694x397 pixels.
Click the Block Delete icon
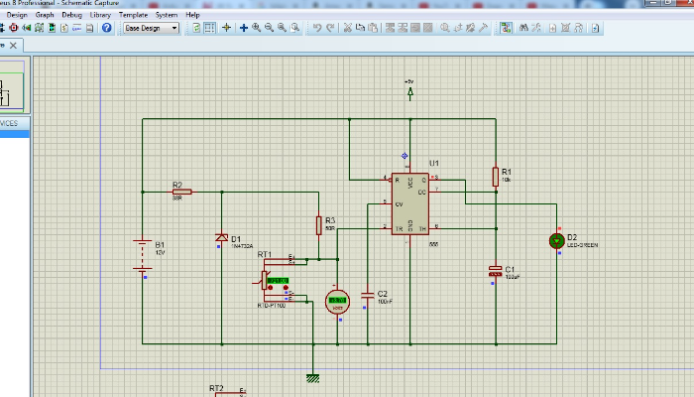[x=428, y=28]
